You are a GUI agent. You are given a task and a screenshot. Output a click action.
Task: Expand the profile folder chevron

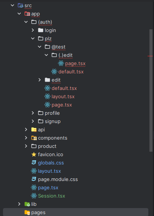point(33,113)
